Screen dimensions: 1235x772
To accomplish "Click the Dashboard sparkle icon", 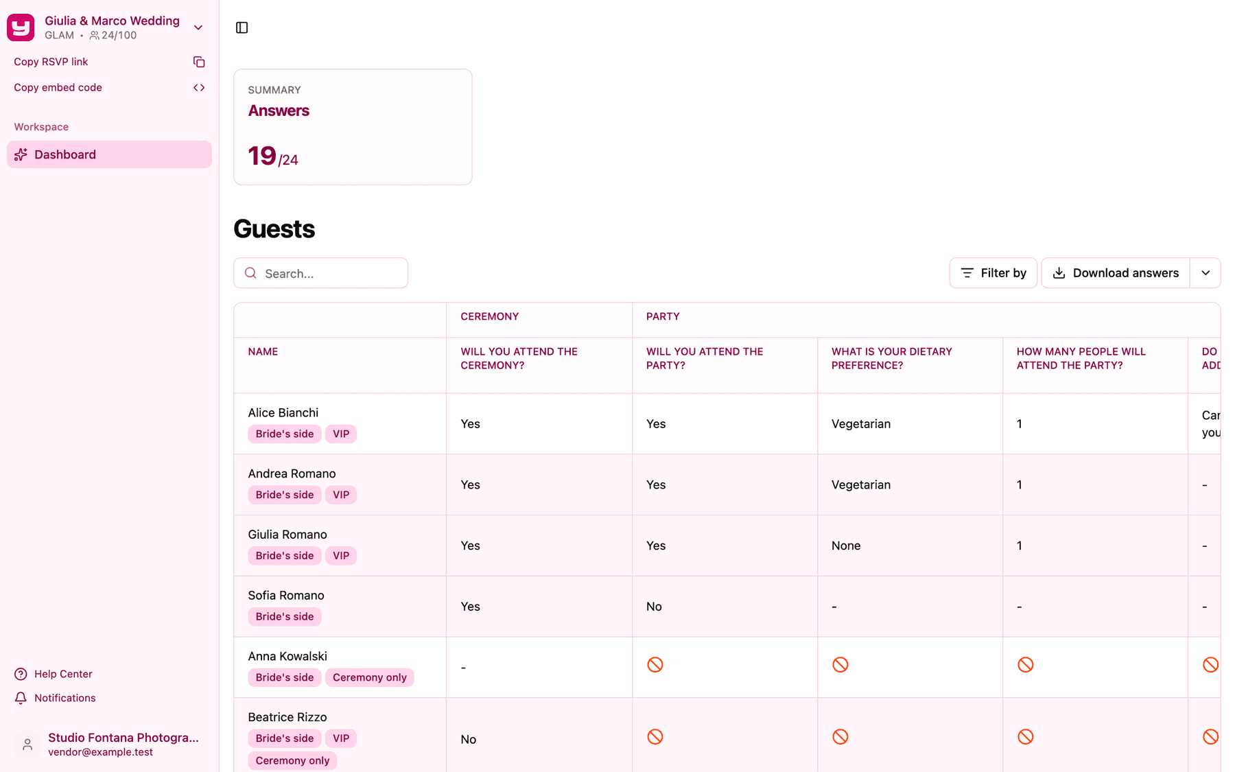I will tap(21, 154).
